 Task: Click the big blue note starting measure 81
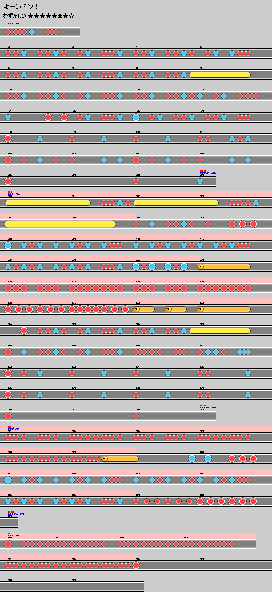[8, 480]
